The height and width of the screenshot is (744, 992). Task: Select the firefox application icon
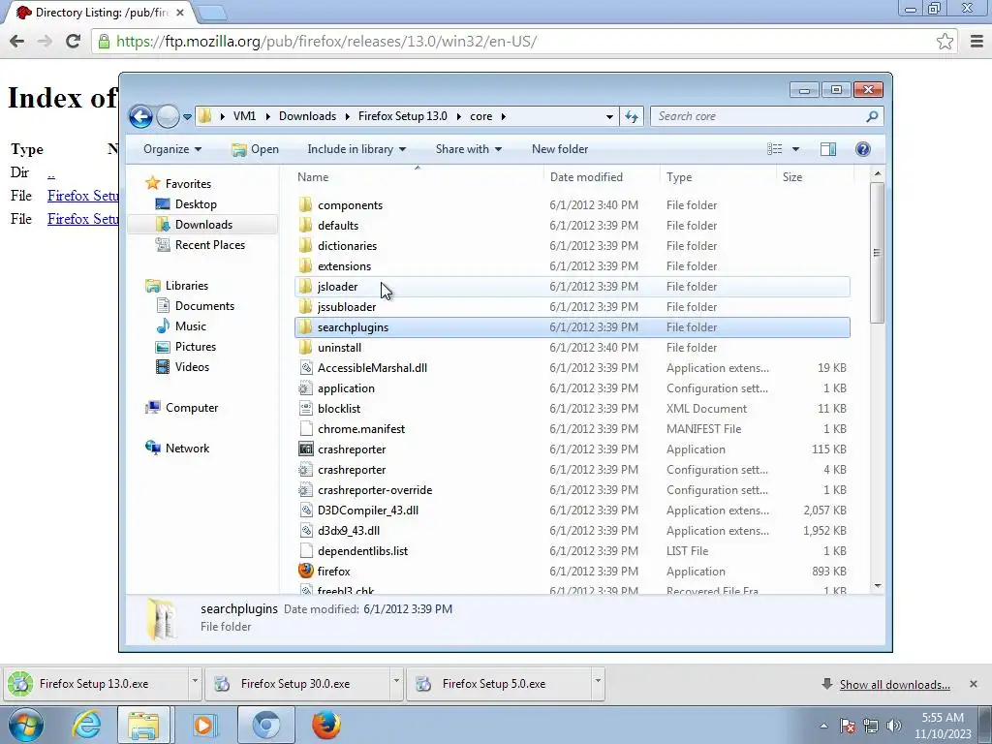tap(305, 571)
